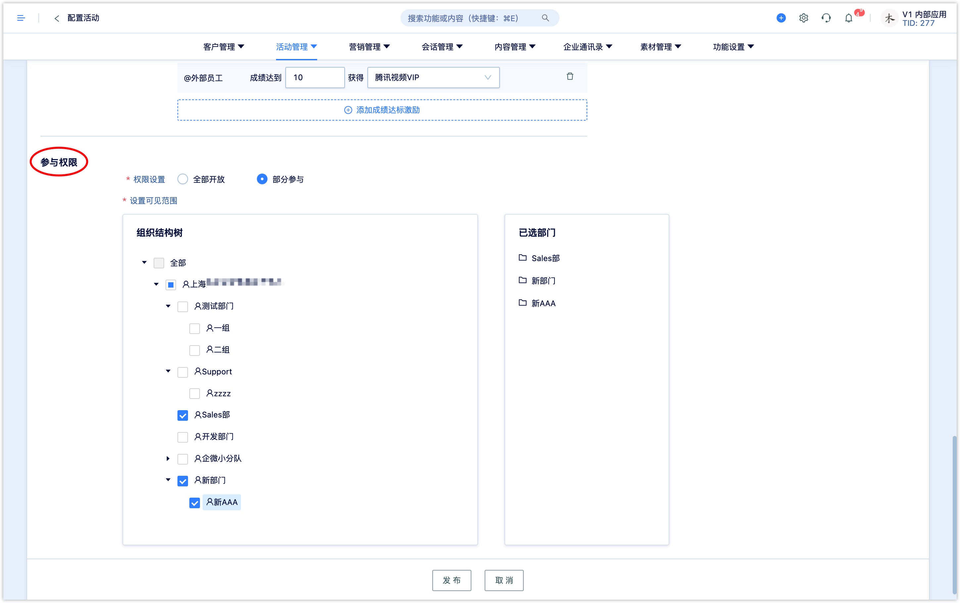The height and width of the screenshot is (603, 960).
Task: Select the 企微小分队 tree label
Action: 218,459
